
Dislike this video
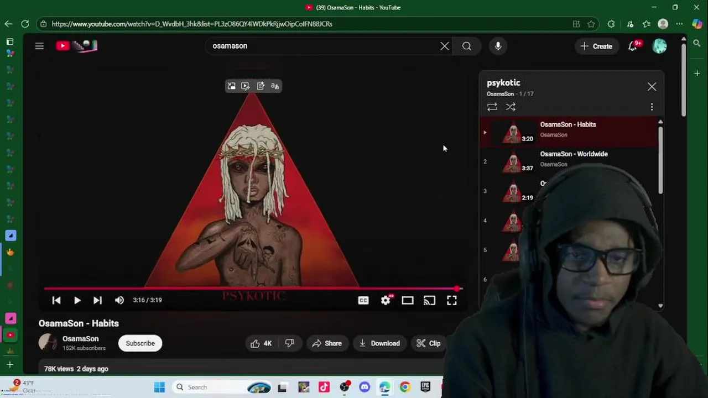[x=289, y=343]
